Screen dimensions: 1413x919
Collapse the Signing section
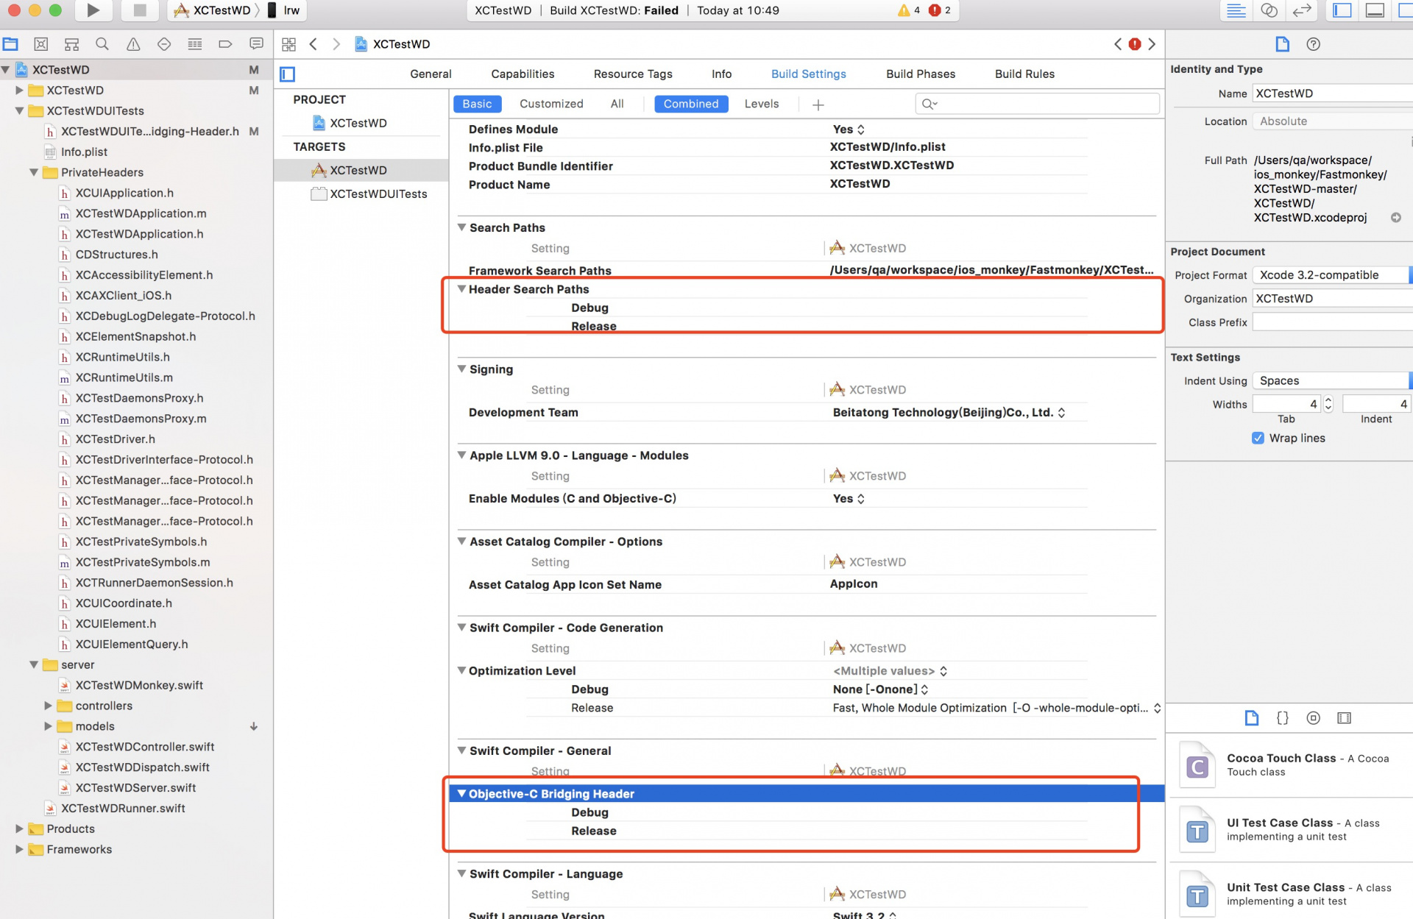461,369
